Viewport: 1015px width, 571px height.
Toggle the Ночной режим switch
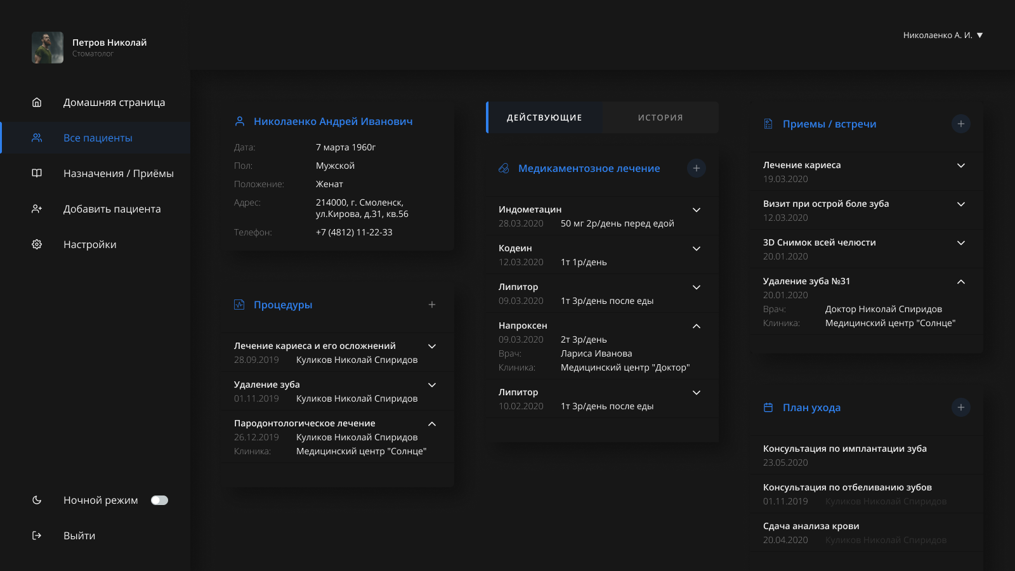click(x=159, y=500)
